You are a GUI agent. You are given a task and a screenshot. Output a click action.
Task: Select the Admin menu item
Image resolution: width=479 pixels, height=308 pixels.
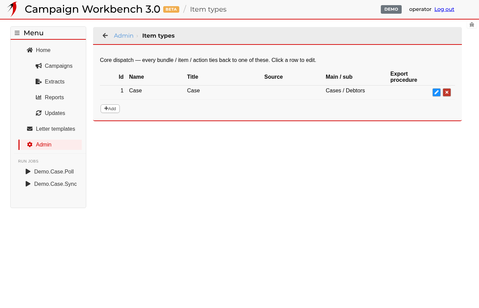click(x=50, y=144)
